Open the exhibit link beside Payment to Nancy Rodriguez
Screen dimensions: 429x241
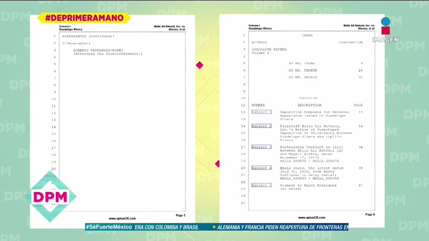click(261, 185)
